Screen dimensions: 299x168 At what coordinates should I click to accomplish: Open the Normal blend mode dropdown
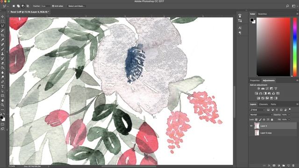(261, 115)
